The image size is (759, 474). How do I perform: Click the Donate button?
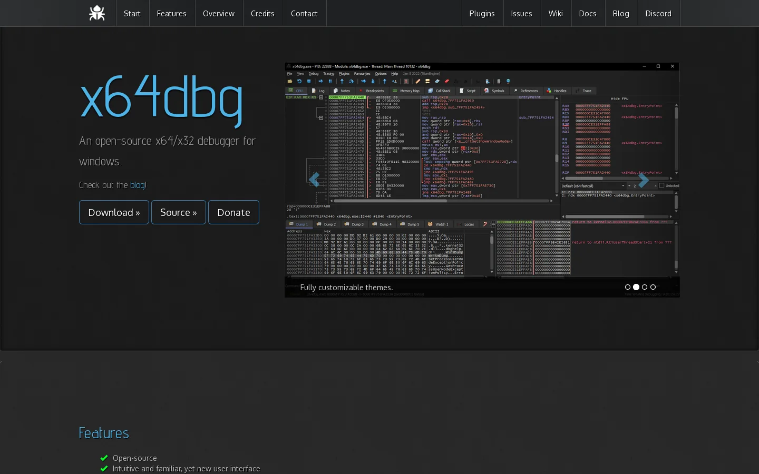pos(233,212)
